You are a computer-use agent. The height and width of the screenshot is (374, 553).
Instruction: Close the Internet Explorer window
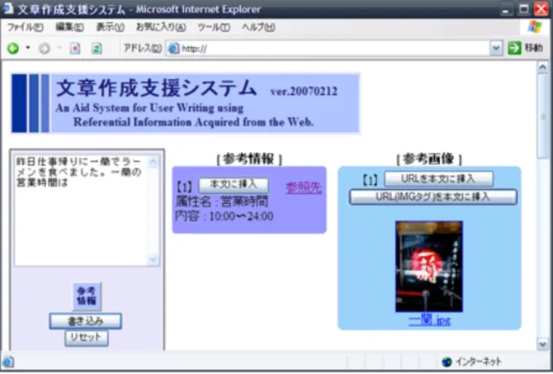[541, 9]
